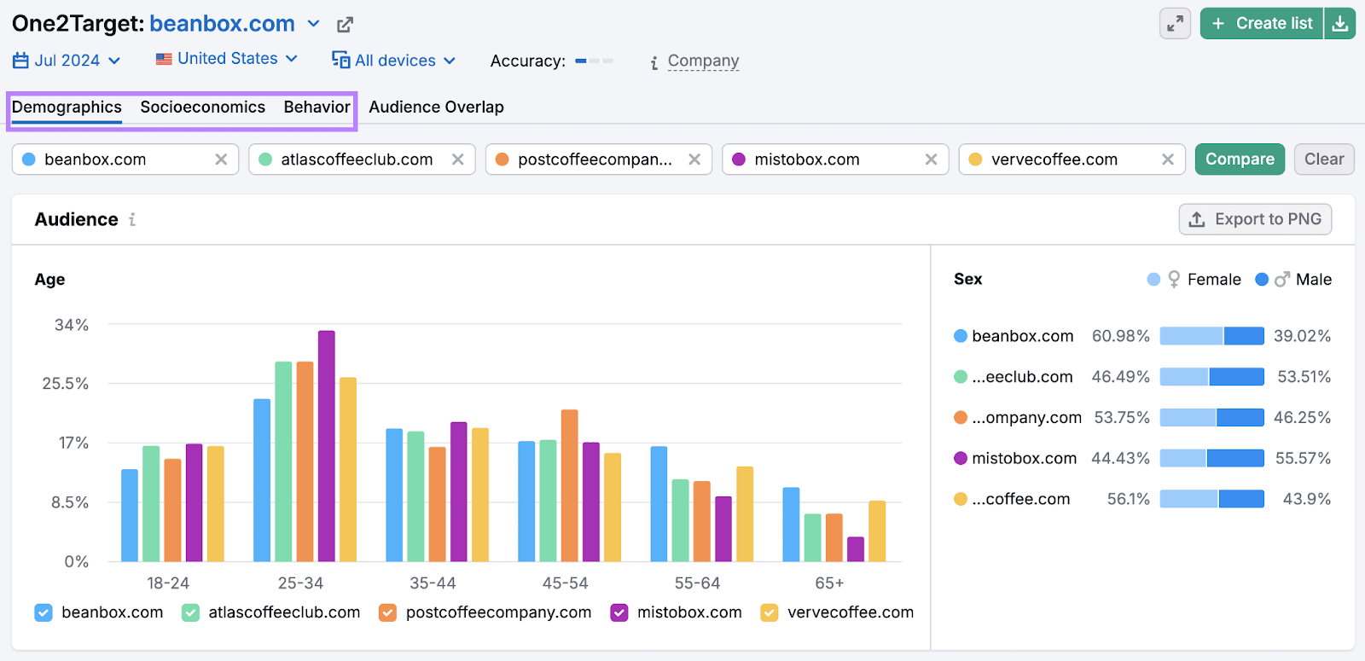Click the devices icon beside All devices
This screenshot has width=1365, height=661.
(x=341, y=60)
